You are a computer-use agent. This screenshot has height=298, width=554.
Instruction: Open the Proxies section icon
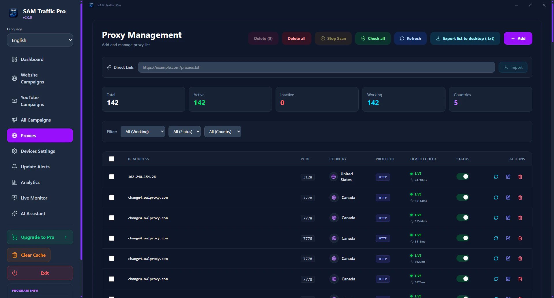click(14, 135)
